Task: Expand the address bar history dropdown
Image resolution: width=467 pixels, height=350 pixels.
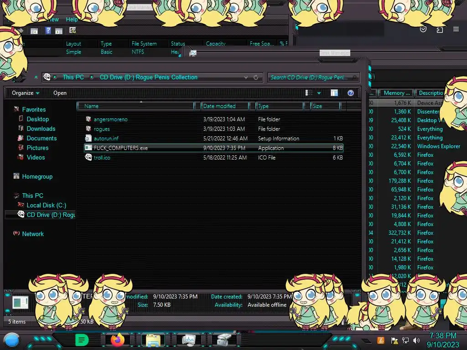Action: pos(246,77)
